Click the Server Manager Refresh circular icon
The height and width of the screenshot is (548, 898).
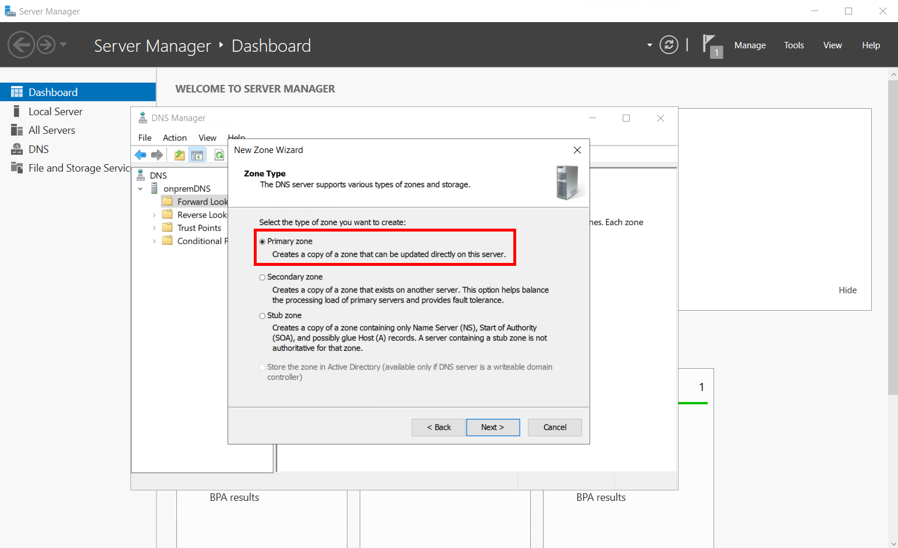pyautogui.click(x=669, y=45)
